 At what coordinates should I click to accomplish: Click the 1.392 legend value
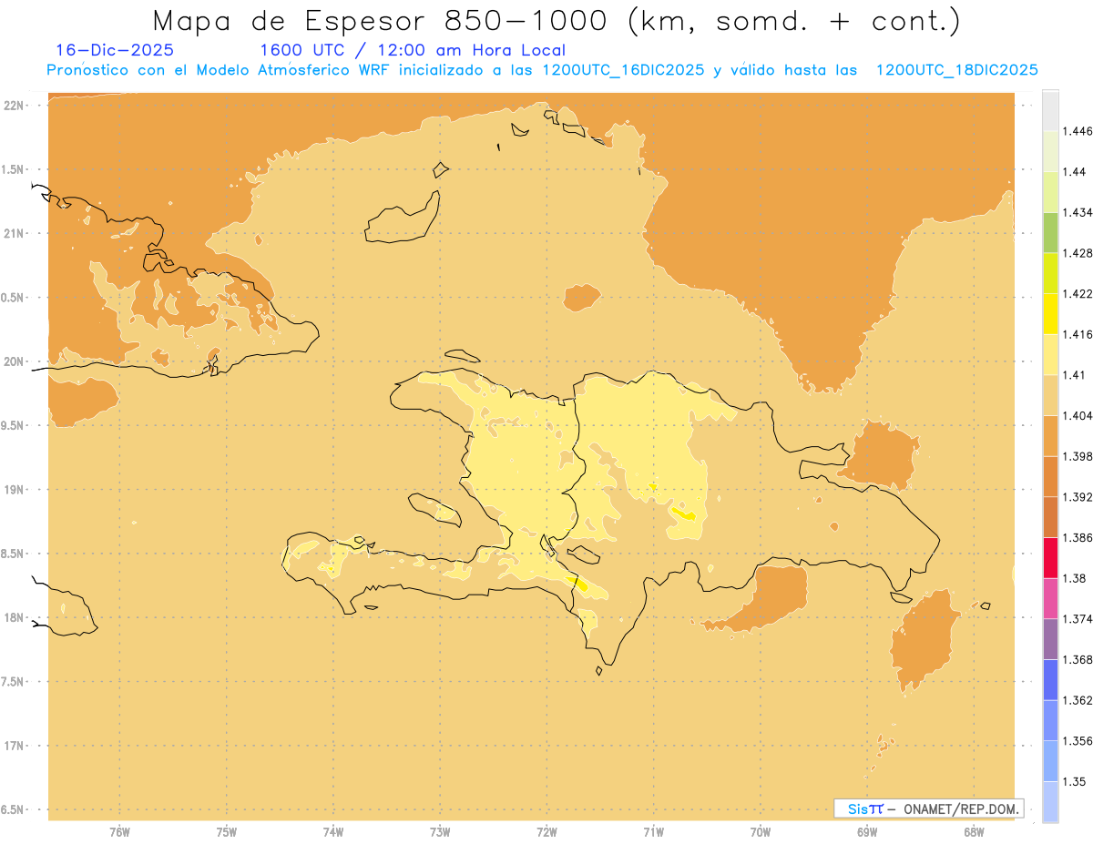1078,497
